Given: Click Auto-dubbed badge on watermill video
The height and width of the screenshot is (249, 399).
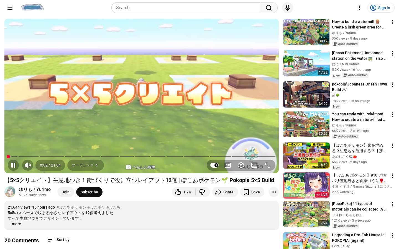Looking at the screenshot, I should tap(346, 44).
